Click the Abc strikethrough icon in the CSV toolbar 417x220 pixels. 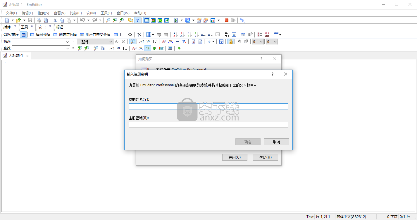(227, 35)
